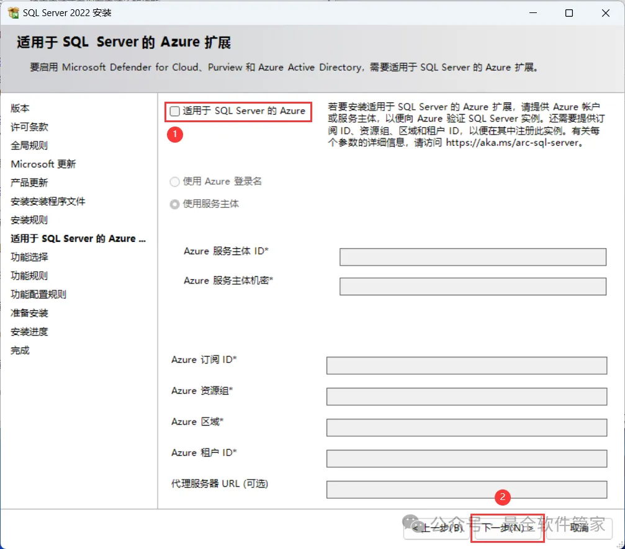Click the Azure 订阅 ID* label
Screen dimensions: 625x549
click(x=204, y=360)
